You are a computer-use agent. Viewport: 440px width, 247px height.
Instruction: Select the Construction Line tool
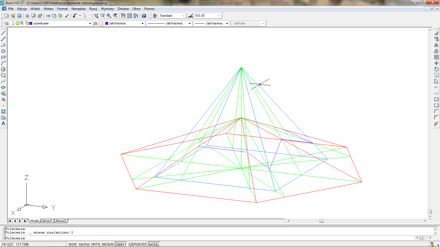(3, 39)
